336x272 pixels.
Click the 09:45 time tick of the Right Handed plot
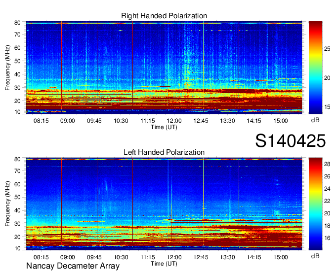coord(94,121)
